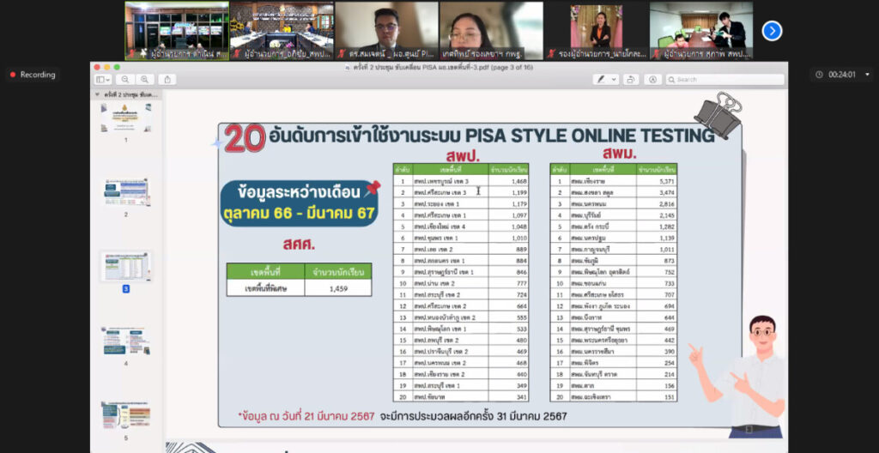Show next participants with blue arrow button

(772, 30)
